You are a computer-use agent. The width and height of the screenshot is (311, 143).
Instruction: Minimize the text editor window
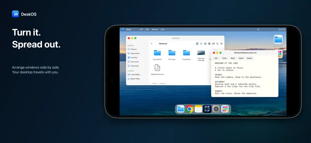217,53
